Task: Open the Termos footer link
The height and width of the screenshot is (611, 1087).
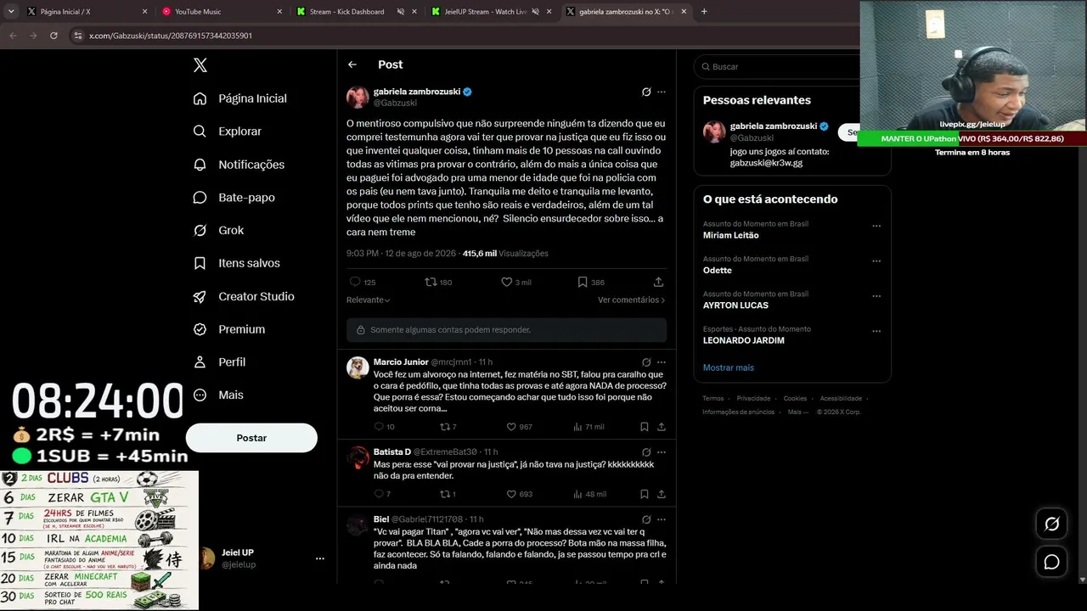Action: pos(713,398)
